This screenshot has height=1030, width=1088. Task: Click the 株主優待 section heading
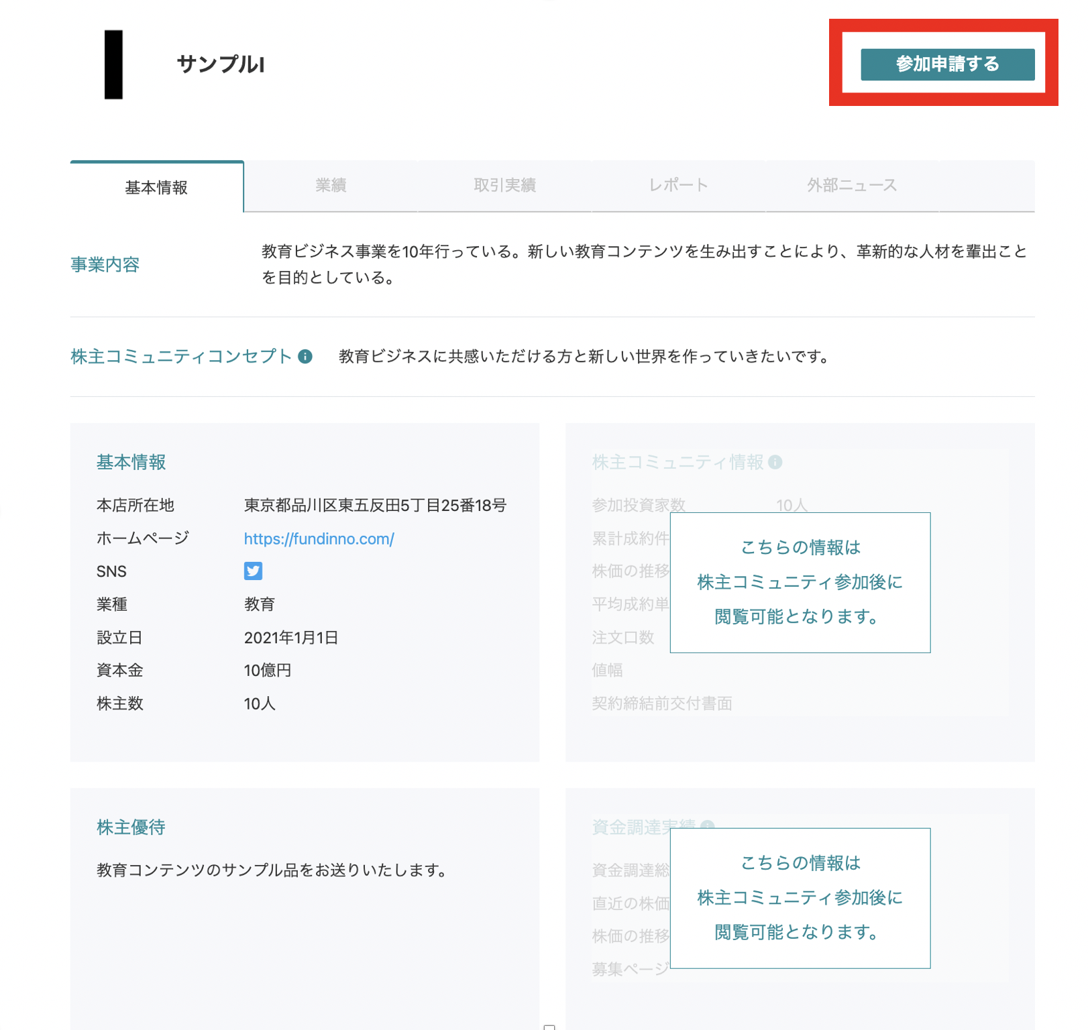click(131, 827)
